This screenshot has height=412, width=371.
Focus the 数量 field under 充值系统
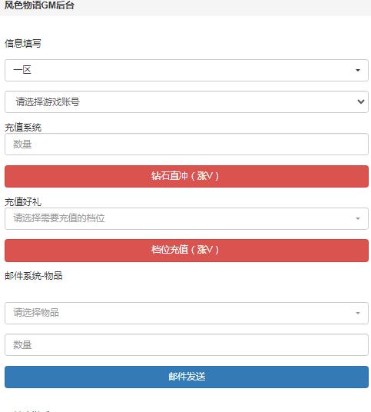tap(187, 145)
